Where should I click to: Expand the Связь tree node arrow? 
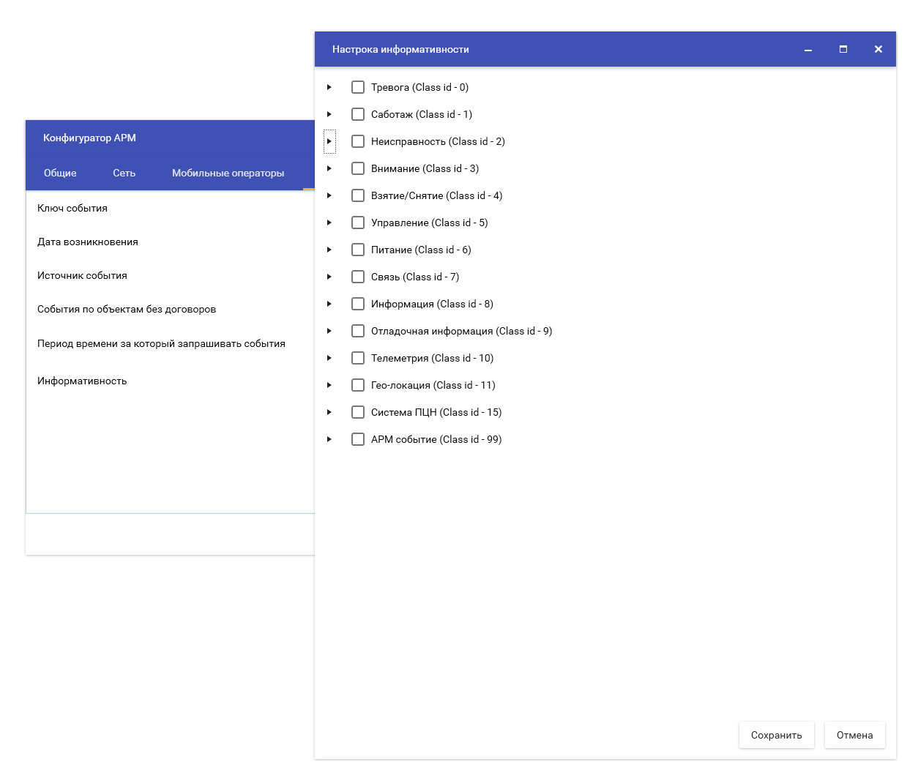(329, 277)
